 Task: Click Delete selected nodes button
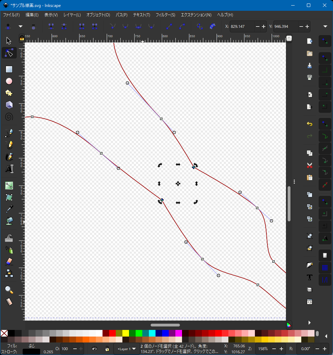[x=33, y=27]
